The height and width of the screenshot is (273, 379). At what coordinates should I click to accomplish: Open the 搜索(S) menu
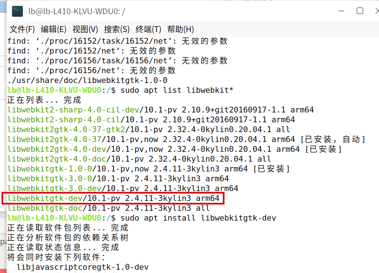point(117,29)
